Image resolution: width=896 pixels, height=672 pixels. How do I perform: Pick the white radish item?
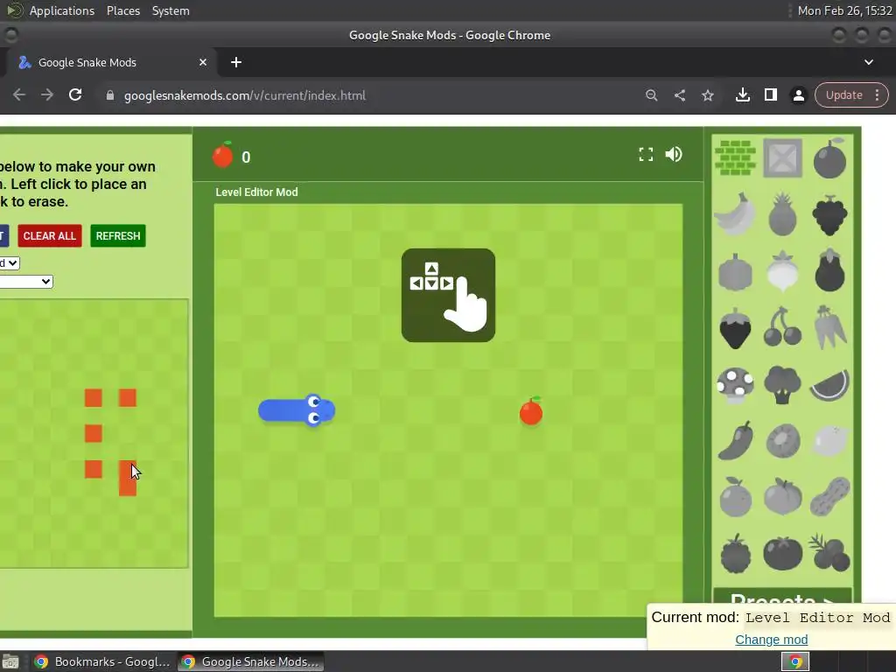tap(782, 271)
